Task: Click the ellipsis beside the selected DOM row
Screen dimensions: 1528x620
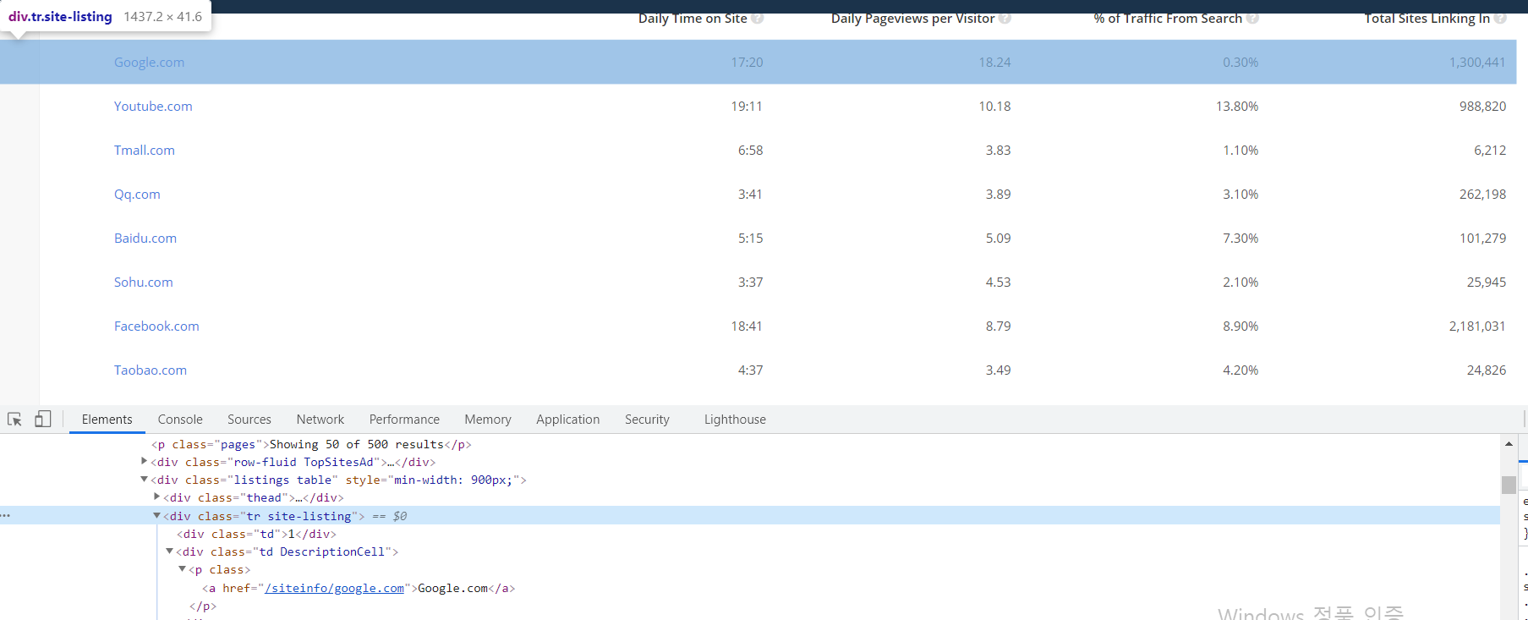Action: click(6, 516)
